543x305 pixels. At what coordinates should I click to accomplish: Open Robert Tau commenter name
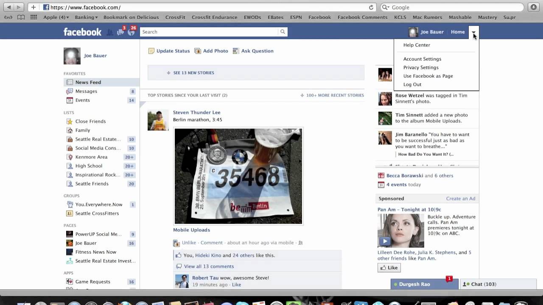205,278
